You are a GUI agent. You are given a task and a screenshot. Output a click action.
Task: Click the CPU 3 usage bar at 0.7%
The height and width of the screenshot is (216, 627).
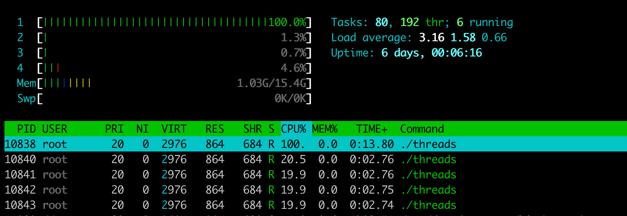tap(174, 53)
